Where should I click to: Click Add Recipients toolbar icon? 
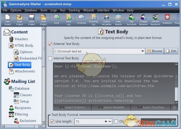tap(132, 20)
